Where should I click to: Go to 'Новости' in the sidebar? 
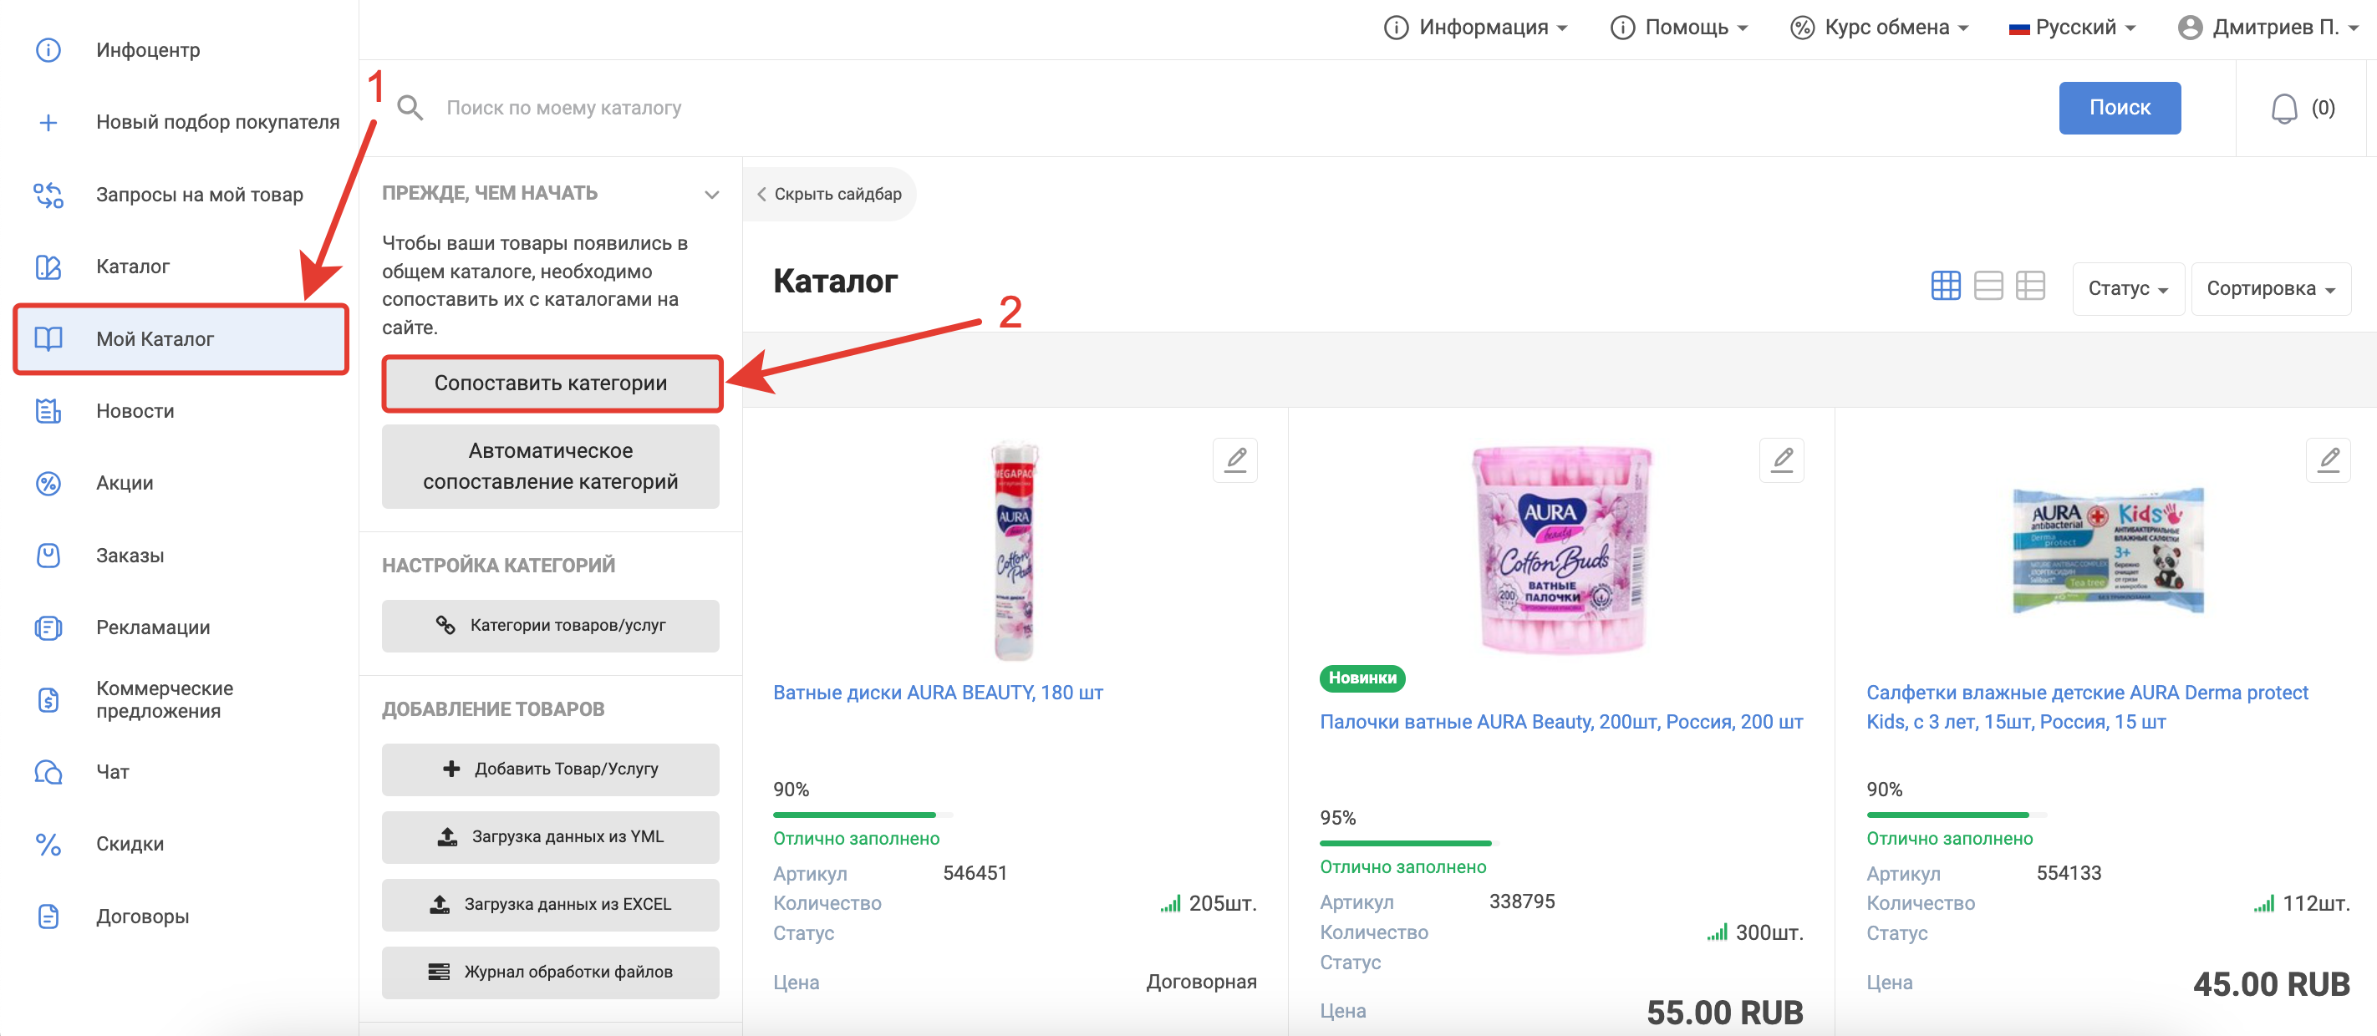pyautogui.click(x=135, y=411)
